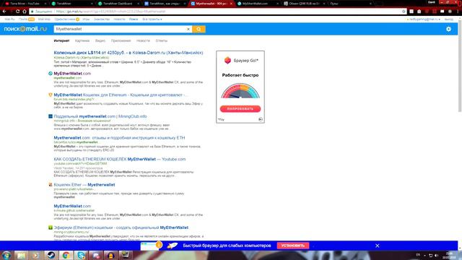Click the volume icon in system tray
The height and width of the screenshot is (260, 462).
coord(436,255)
